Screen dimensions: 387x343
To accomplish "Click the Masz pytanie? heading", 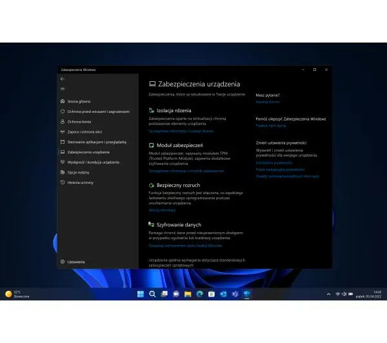I will pos(268,95).
